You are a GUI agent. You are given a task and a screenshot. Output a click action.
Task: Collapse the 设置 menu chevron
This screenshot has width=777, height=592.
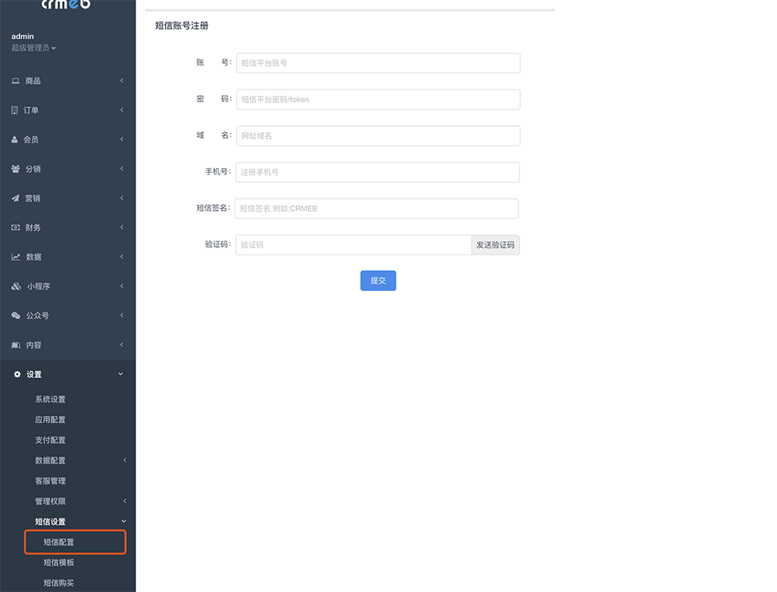121,374
